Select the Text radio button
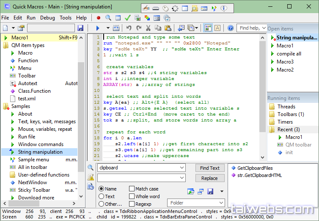Viewport: 319px width, 221px height. [x=101, y=196]
